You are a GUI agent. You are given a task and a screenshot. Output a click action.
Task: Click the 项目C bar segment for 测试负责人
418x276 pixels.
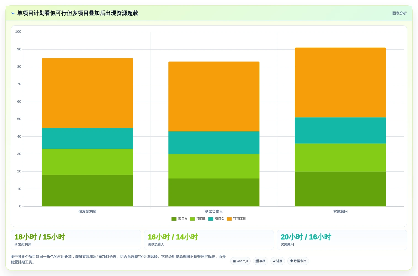coord(214,143)
